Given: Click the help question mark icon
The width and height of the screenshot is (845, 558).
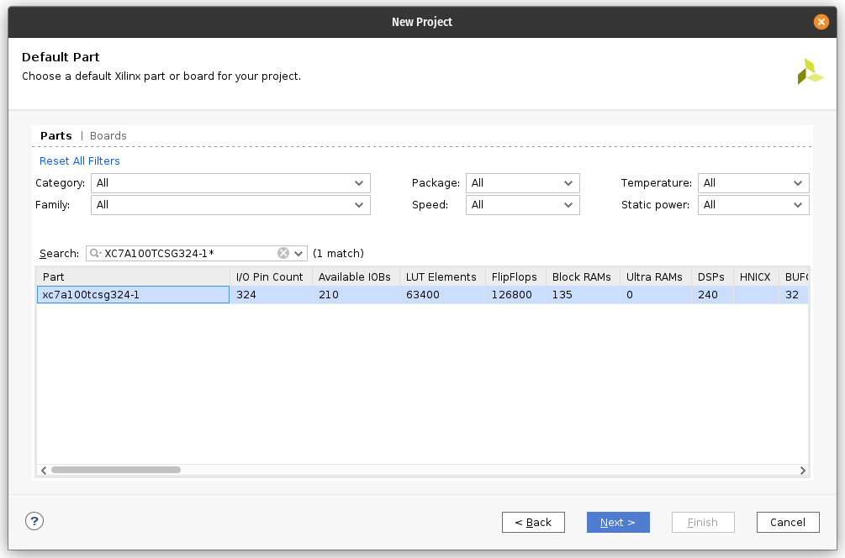Looking at the screenshot, I should point(34,521).
